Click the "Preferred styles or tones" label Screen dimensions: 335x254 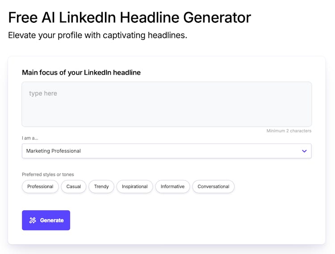point(48,175)
